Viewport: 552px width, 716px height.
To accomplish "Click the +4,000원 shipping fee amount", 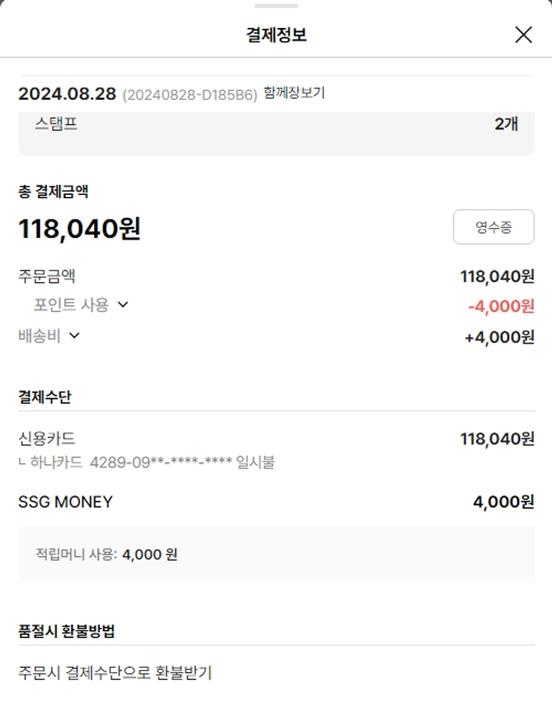I will pos(499,337).
